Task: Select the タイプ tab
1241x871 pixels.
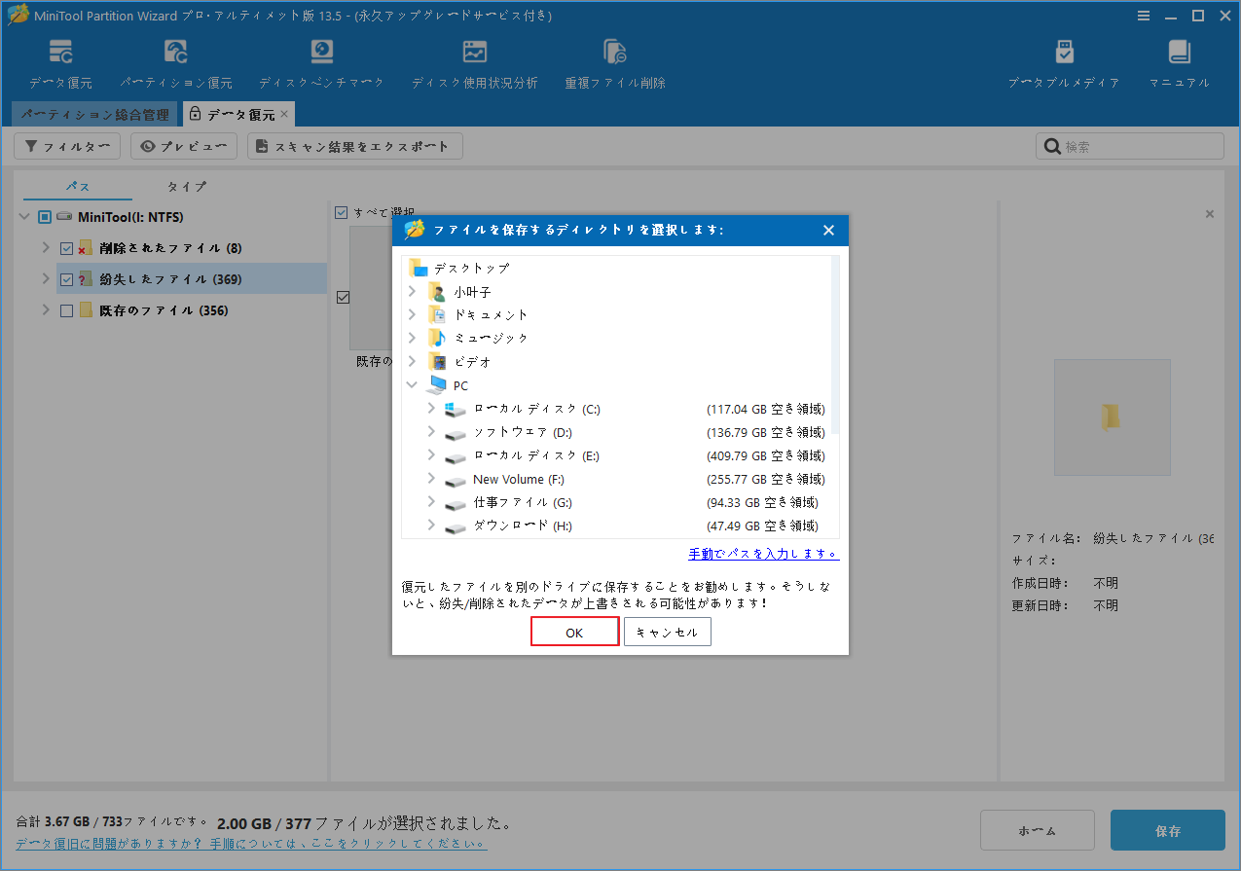Action: [x=185, y=186]
